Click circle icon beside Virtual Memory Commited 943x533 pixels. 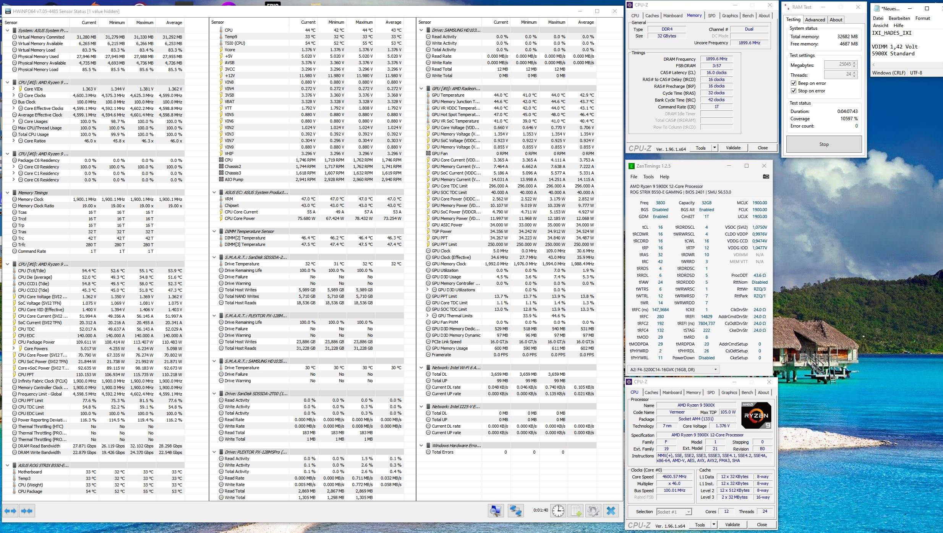tap(15, 37)
